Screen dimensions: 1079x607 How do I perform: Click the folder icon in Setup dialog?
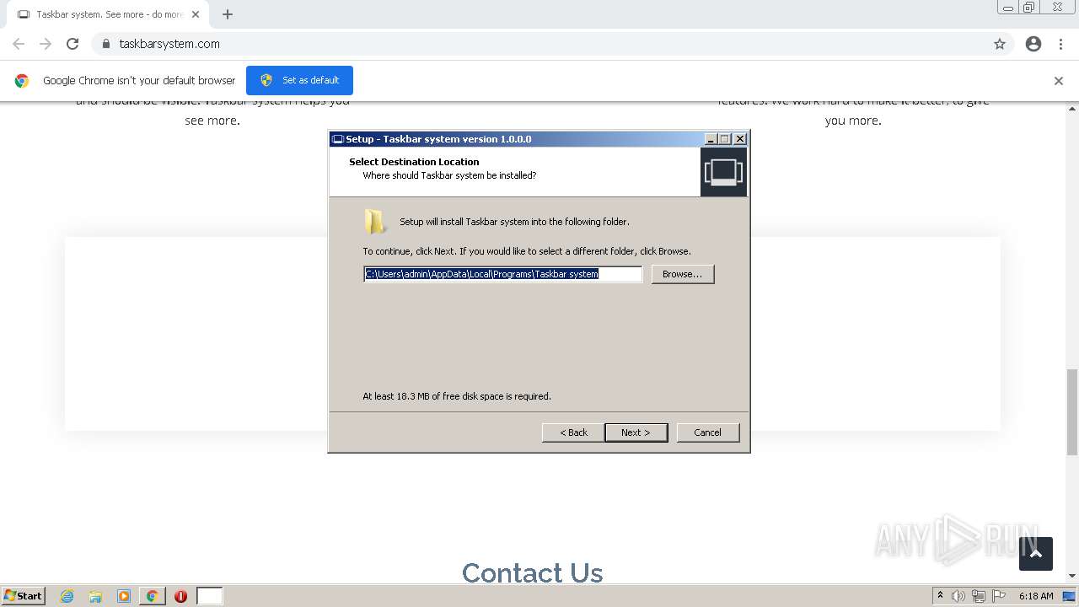[375, 222]
